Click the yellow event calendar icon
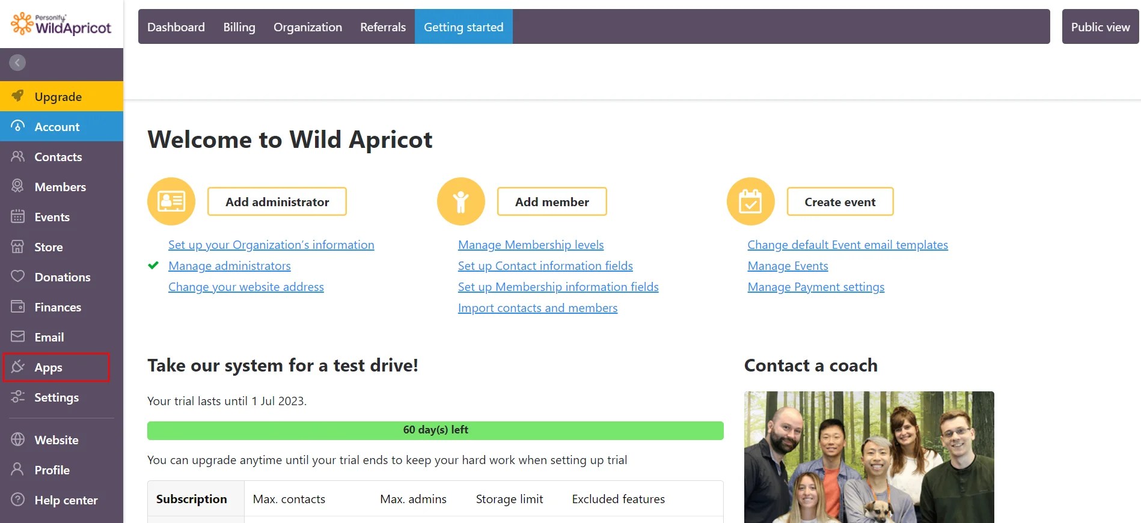This screenshot has height=523, width=1141. pyautogui.click(x=751, y=201)
